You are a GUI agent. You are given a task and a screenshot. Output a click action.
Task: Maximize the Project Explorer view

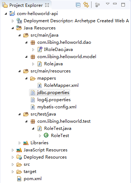point(123,5)
